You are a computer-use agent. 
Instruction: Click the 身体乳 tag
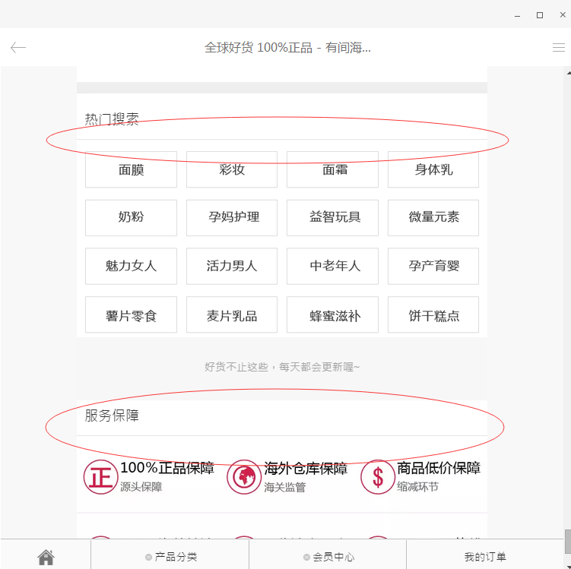pyautogui.click(x=433, y=169)
